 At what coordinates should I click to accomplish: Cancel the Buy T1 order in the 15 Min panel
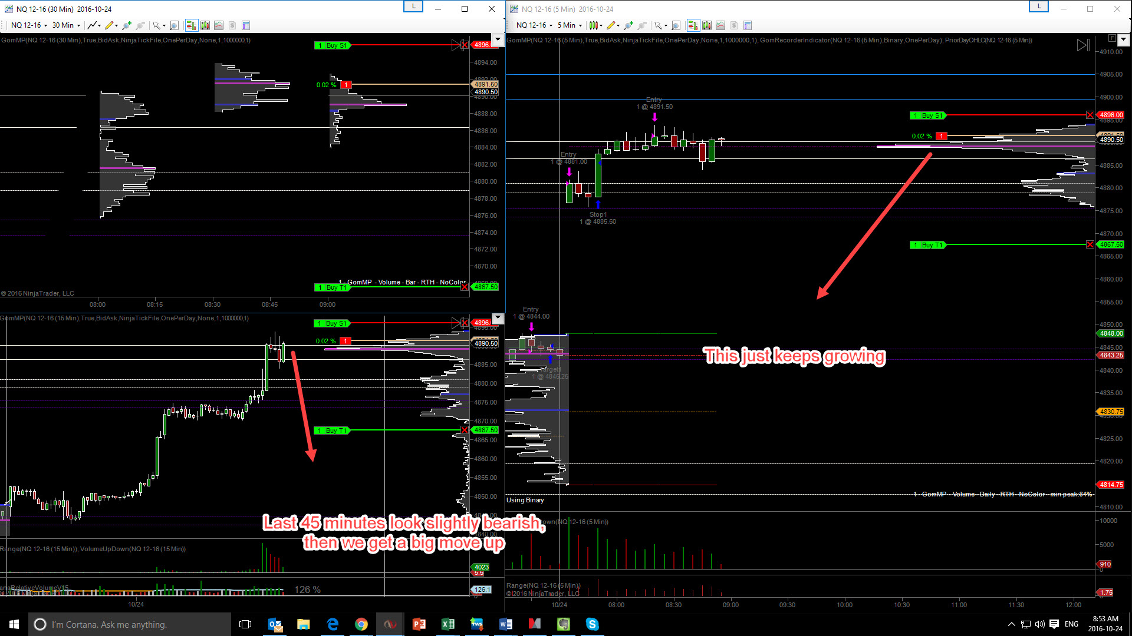tap(465, 430)
